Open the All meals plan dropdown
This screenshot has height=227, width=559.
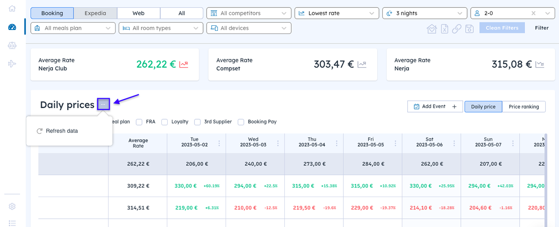[73, 28]
